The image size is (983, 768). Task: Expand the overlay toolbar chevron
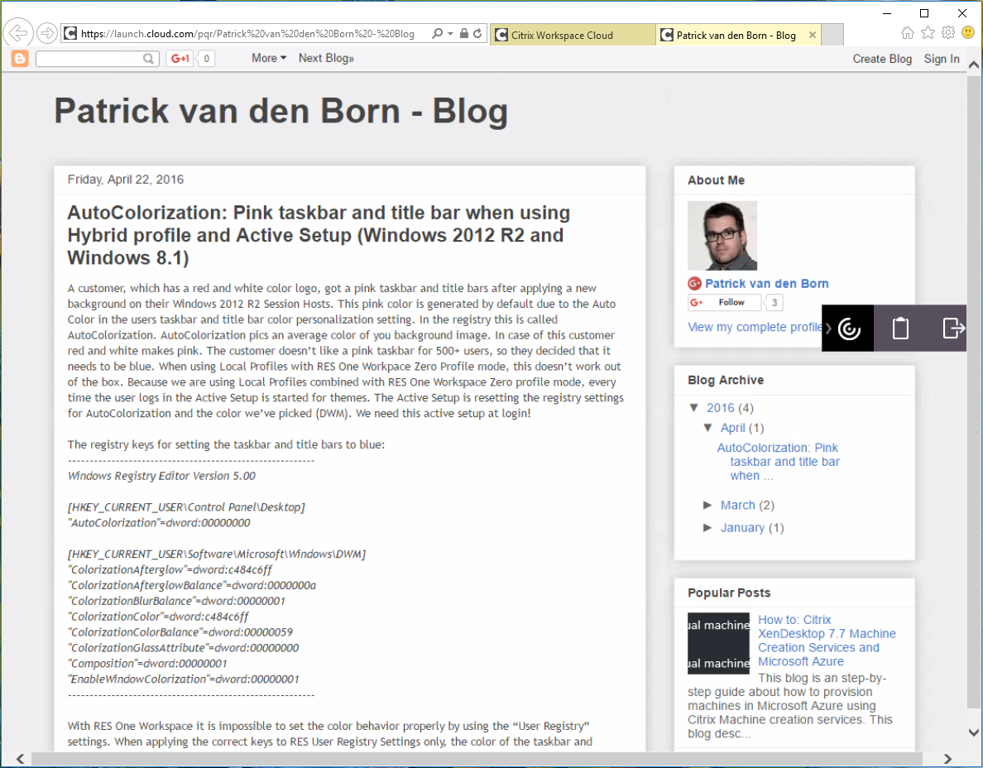tap(828, 328)
